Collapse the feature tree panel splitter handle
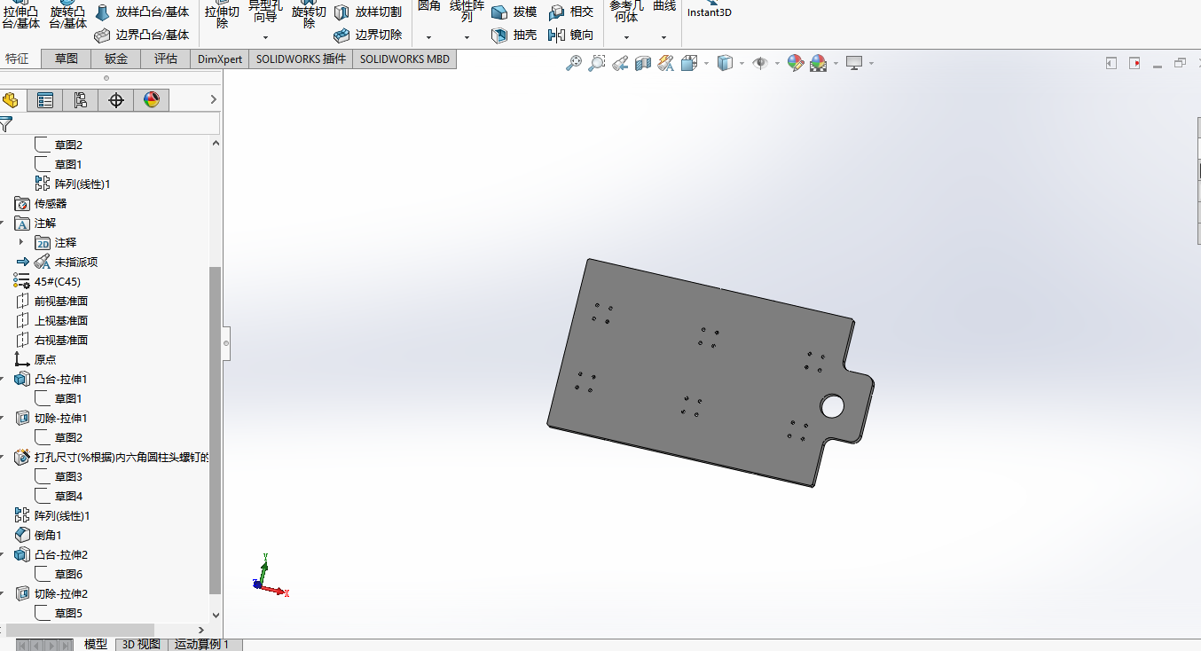The width and height of the screenshot is (1201, 651). [226, 342]
